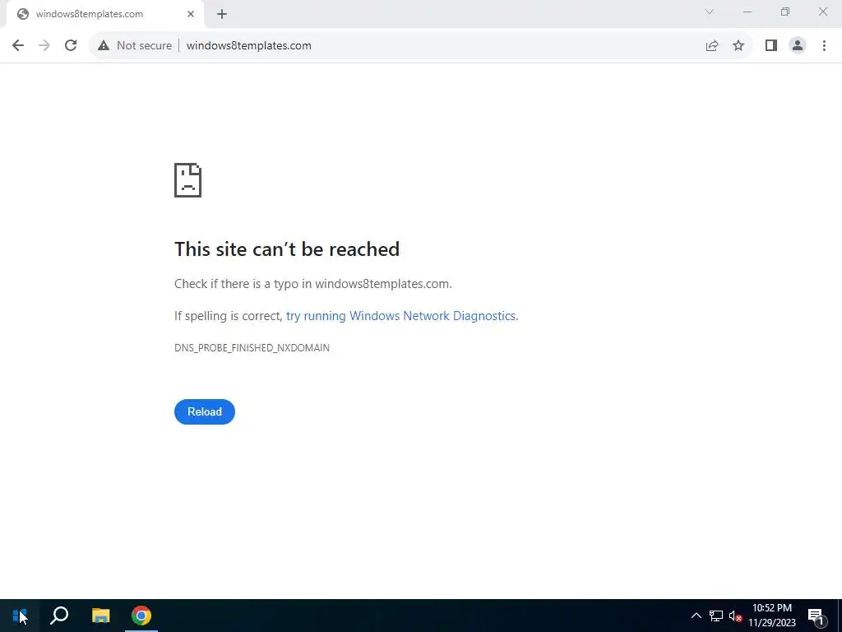Go back using browser back arrow
The width and height of the screenshot is (842, 632).
pos(18,46)
